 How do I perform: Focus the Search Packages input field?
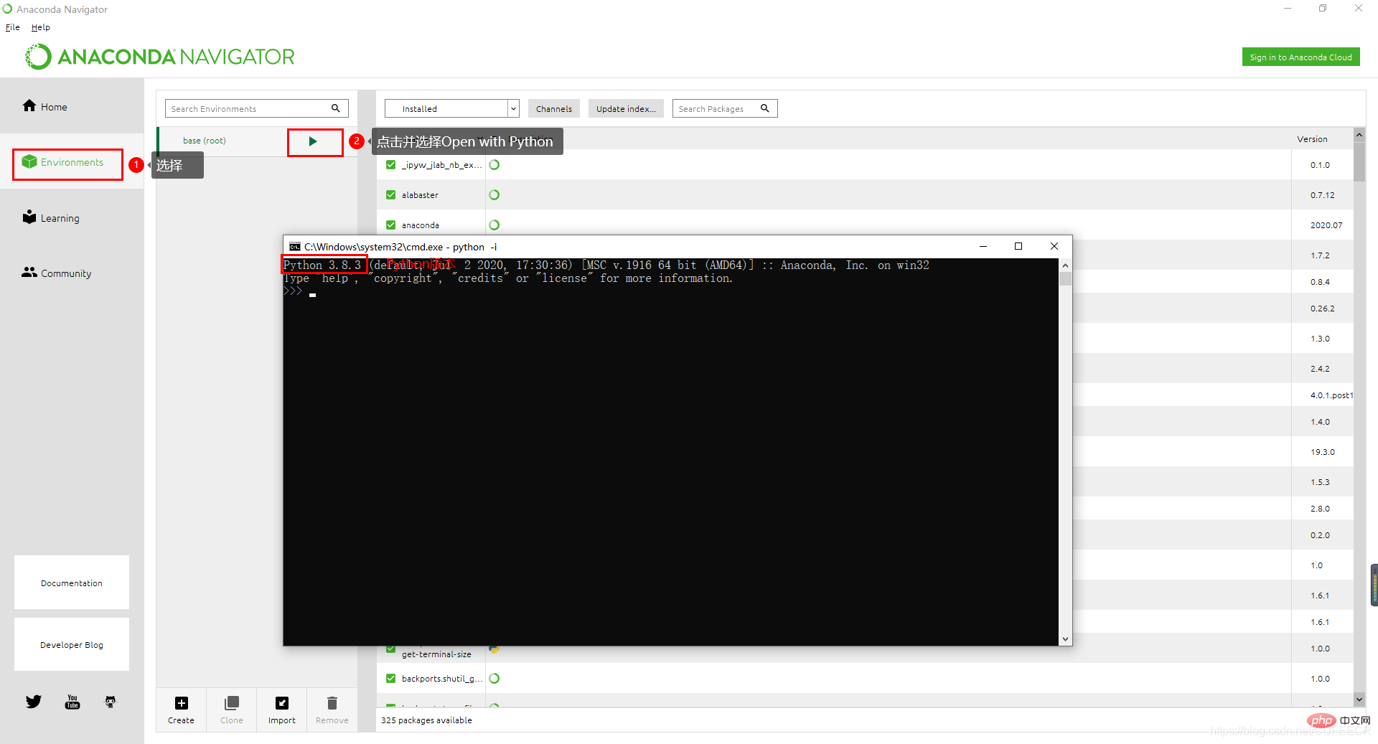coord(716,109)
